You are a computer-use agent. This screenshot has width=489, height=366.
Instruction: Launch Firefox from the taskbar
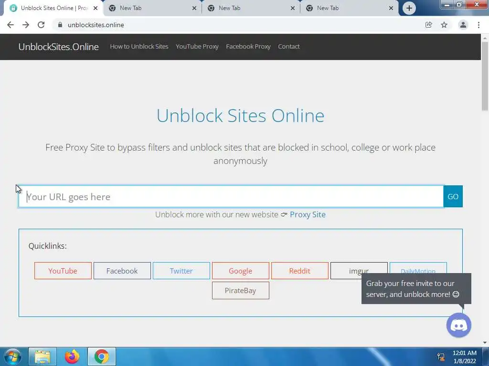pos(72,356)
